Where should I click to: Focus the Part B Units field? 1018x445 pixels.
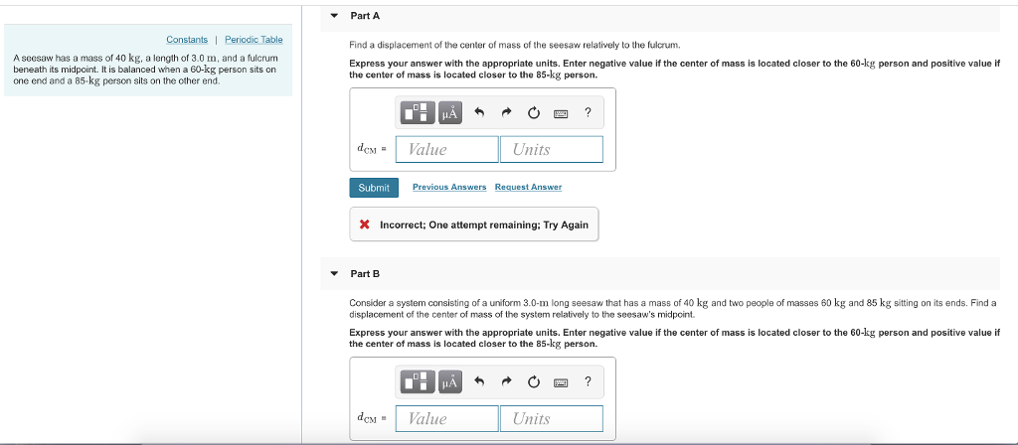tap(551, 418)
